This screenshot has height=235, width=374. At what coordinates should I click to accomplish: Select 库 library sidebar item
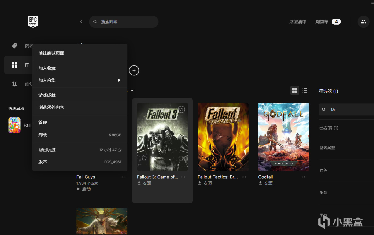(x=18, y=65)
